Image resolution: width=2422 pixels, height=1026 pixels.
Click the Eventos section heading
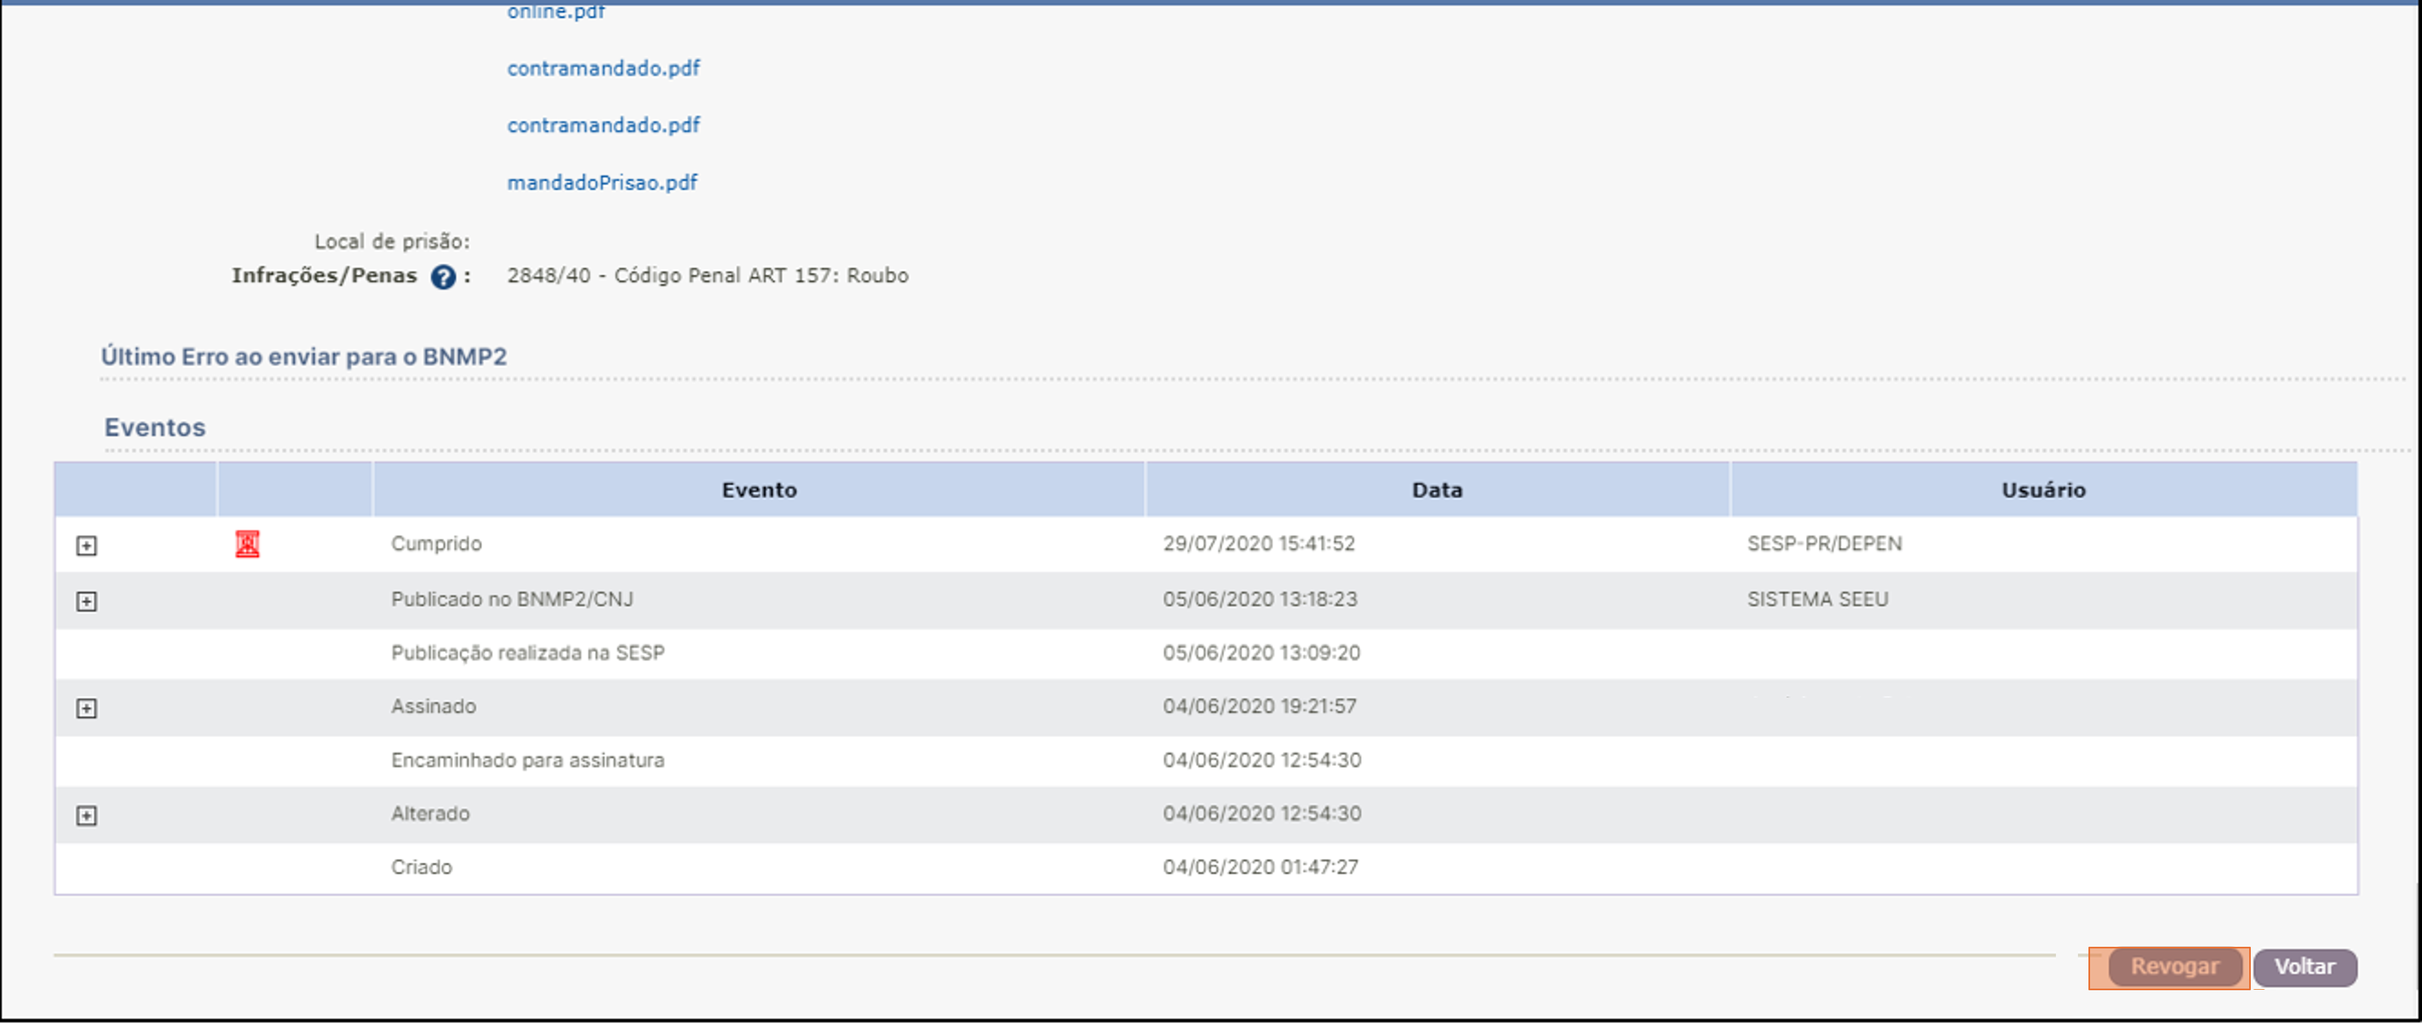(155, 427)
